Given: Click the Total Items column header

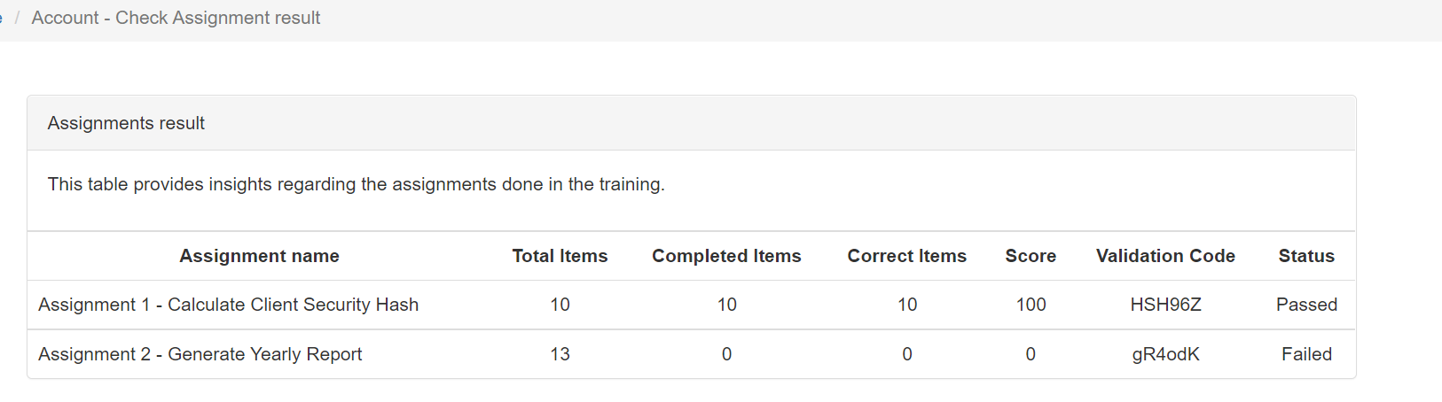Looking at the screenshot, I should 560,256.
